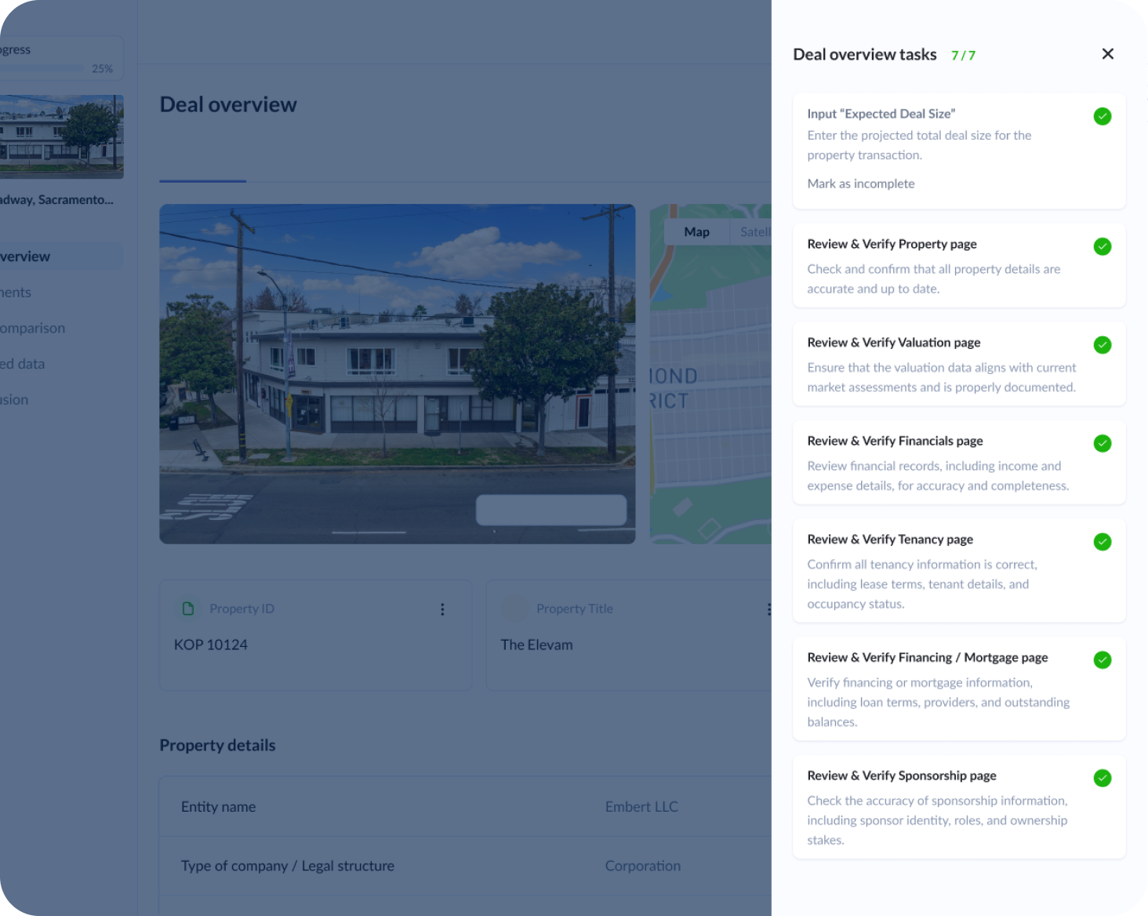Viewport: 1148px width, 916px height.
Task: Click the Review & Verify Valuation page task title
Action: (x=894, y=343)
